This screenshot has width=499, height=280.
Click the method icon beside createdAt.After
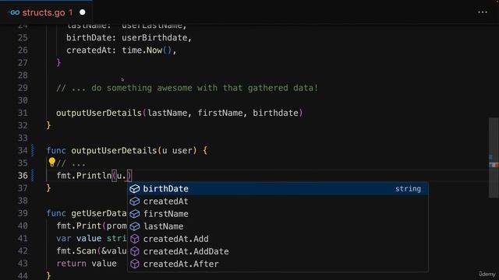click(135, 264)
